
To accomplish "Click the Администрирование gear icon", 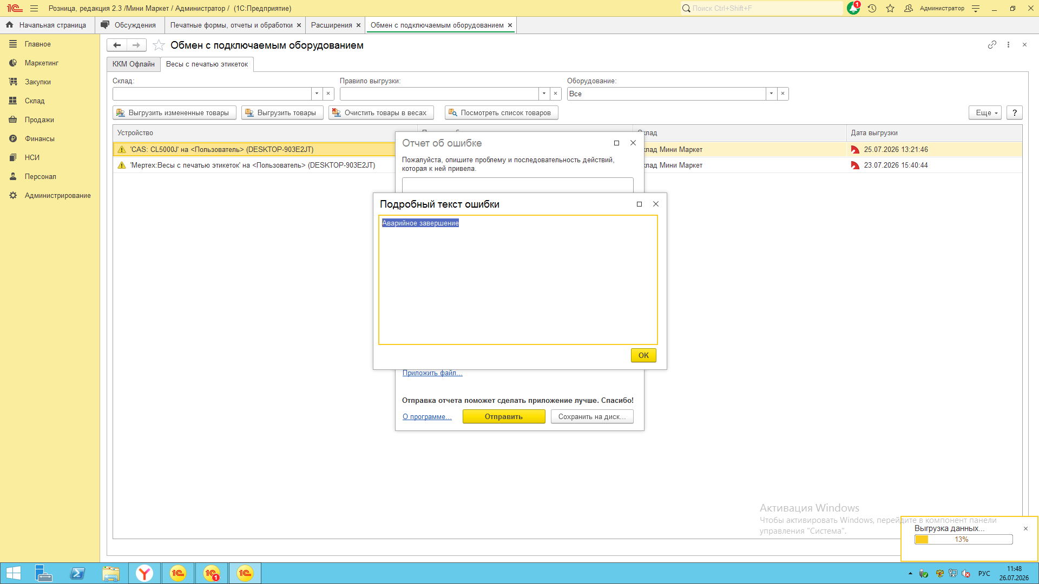I will [13, 196].
